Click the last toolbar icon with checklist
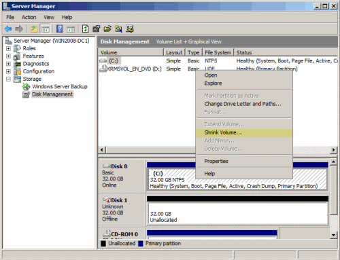Screen dimensions: 340x260 130,29
